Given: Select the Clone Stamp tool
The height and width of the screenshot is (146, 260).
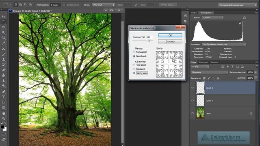Looking at the screenshot, I should coord(4,60).
